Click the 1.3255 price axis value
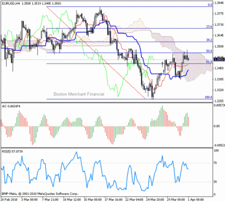Viewport: 225px width, 202px height. pyautogui.click(x=219, y=101)
